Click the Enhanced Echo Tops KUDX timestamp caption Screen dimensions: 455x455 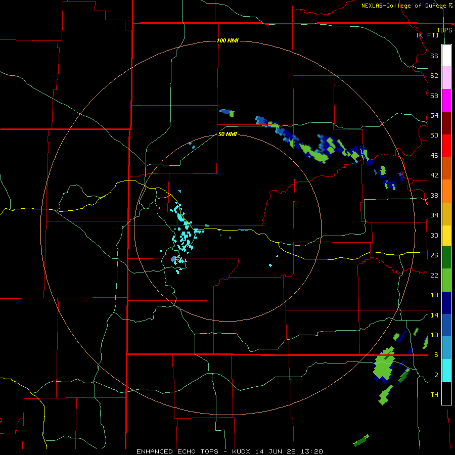(x=230, y=451)
